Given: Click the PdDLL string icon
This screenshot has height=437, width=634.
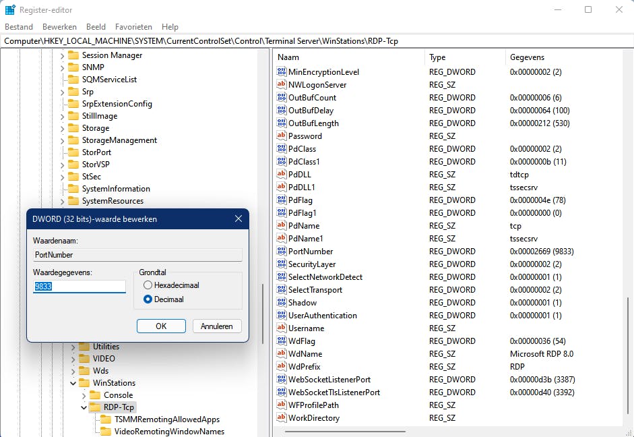Looking at the screenshot, I should click(282, 175).
